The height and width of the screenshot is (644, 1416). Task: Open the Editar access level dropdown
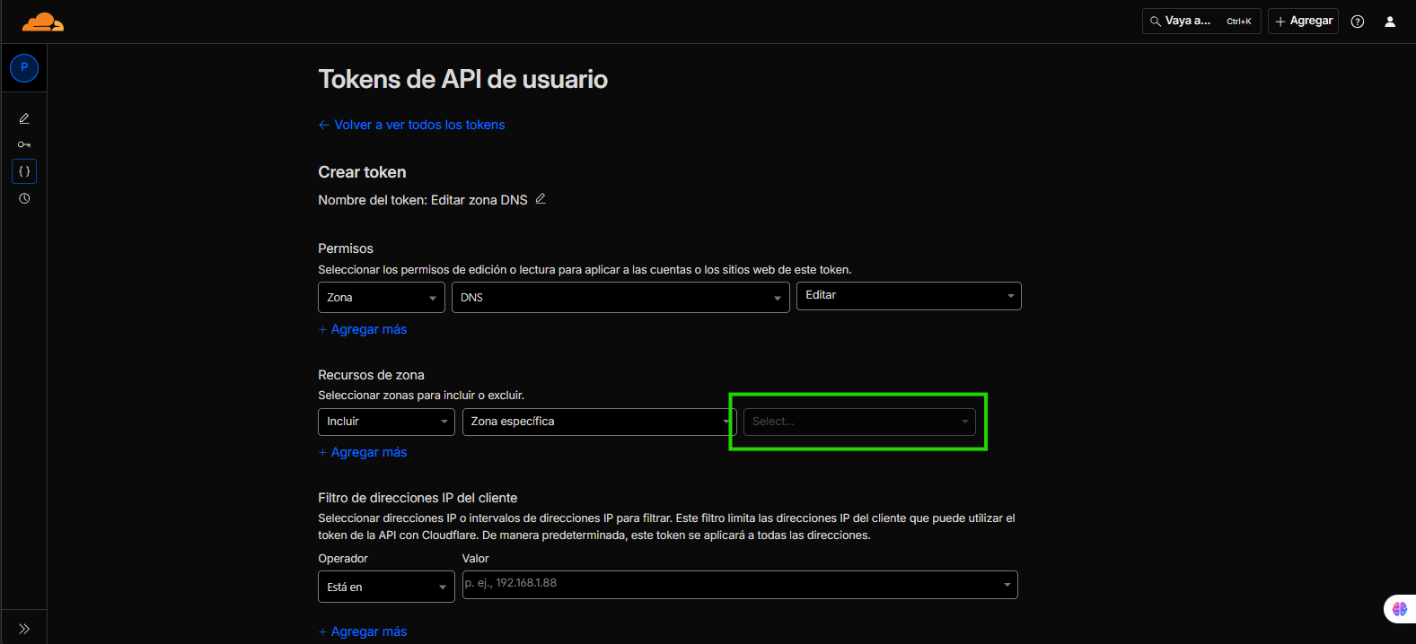click(908, 296)
